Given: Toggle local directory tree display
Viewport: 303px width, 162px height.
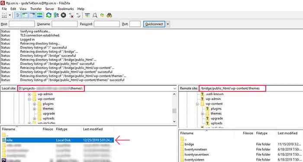Looking at the screenshot, I should [x=25, y=15].
